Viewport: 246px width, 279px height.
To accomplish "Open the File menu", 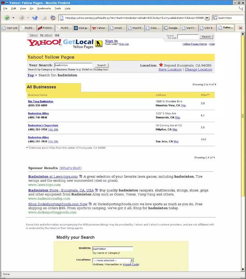I will tap(5, 9).
